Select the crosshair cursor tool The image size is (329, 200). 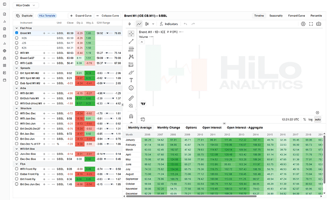tap(131, 34)
